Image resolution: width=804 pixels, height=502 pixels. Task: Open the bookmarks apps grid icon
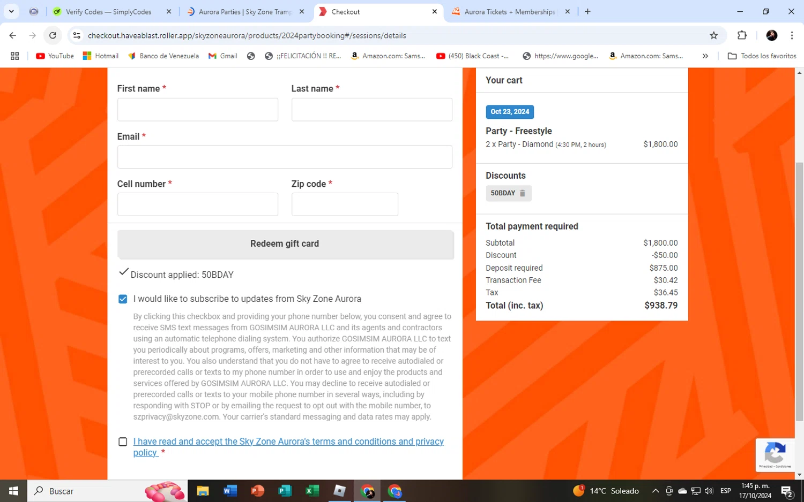point(14,56)
